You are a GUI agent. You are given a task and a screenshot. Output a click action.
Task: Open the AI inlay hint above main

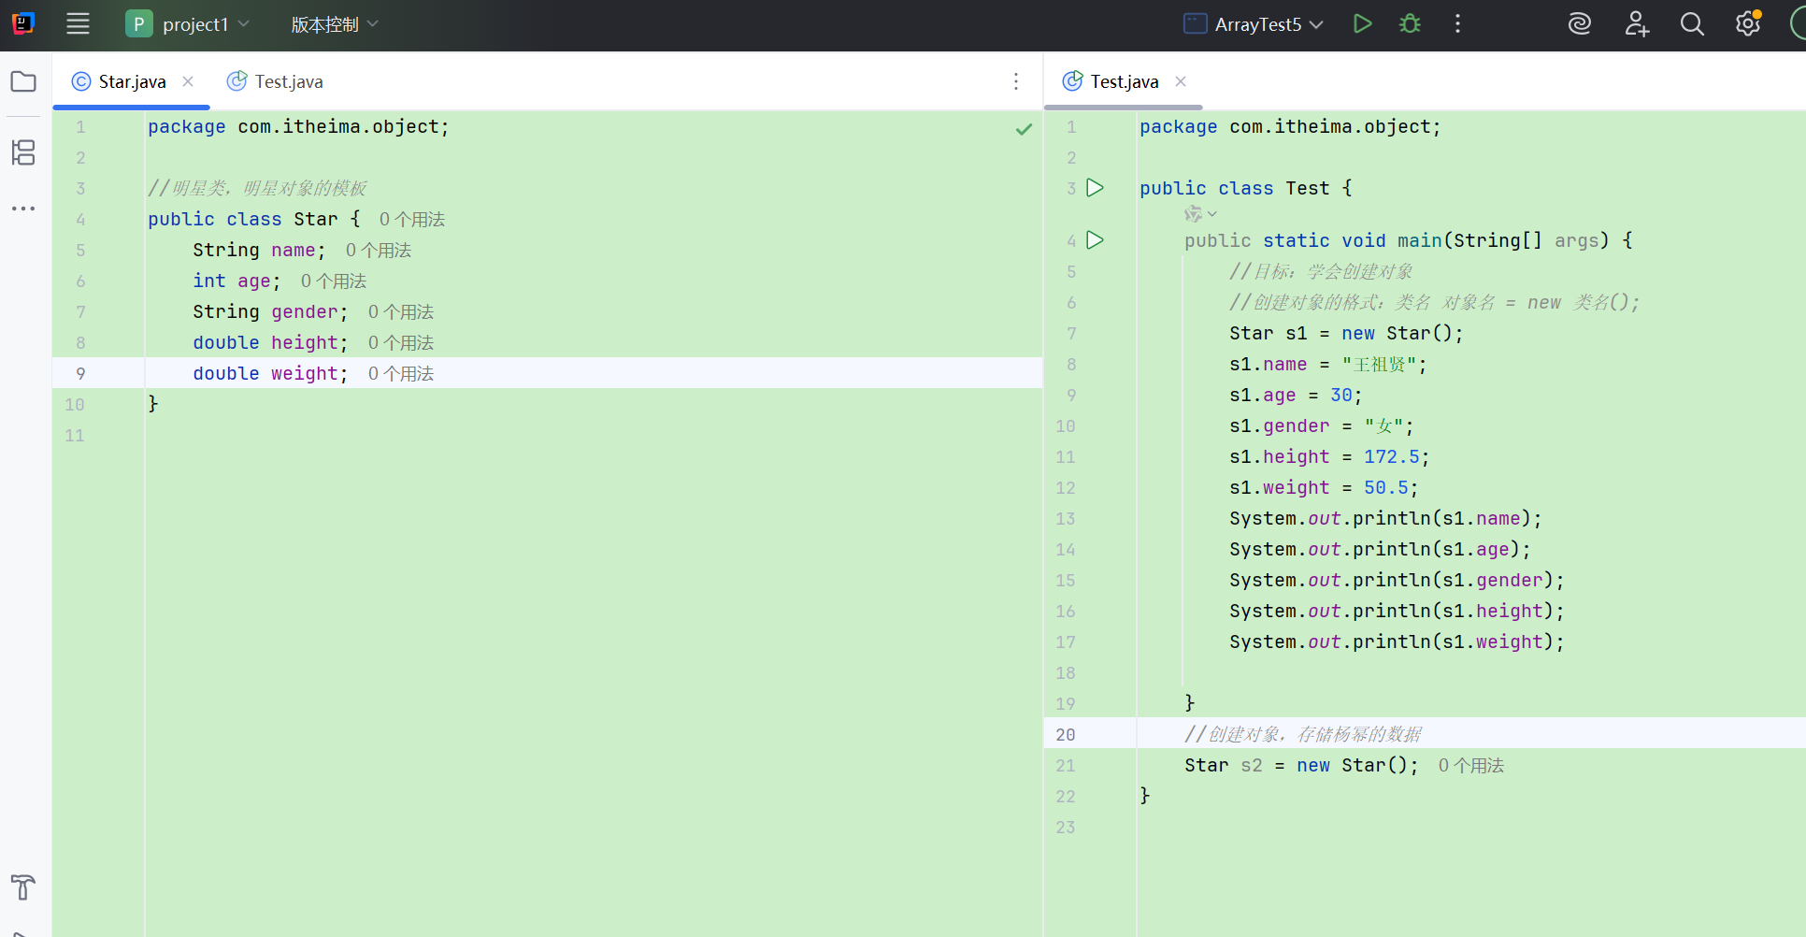pyautogui.click(x=1200, y=214)
